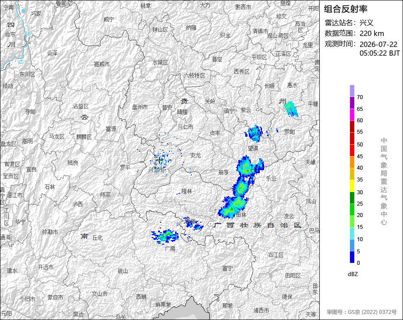Click the 安龙 map label
The height and width of the screenshot is (320, 403).
[196, 155]
